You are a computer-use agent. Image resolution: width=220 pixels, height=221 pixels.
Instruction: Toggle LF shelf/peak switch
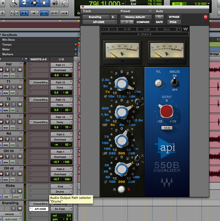click(x=137, y=158)
